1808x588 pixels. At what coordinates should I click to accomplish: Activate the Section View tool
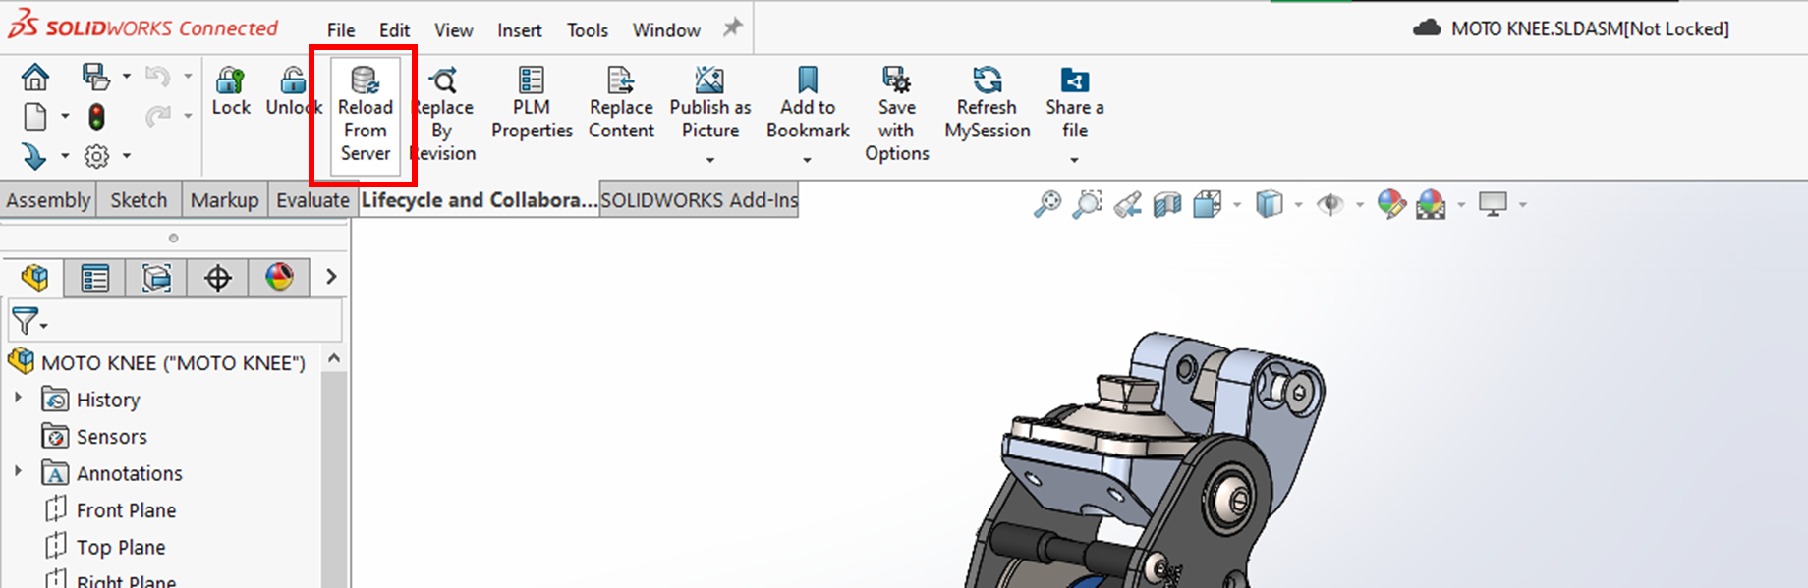pyautogui.click(x=1166, y=204)
